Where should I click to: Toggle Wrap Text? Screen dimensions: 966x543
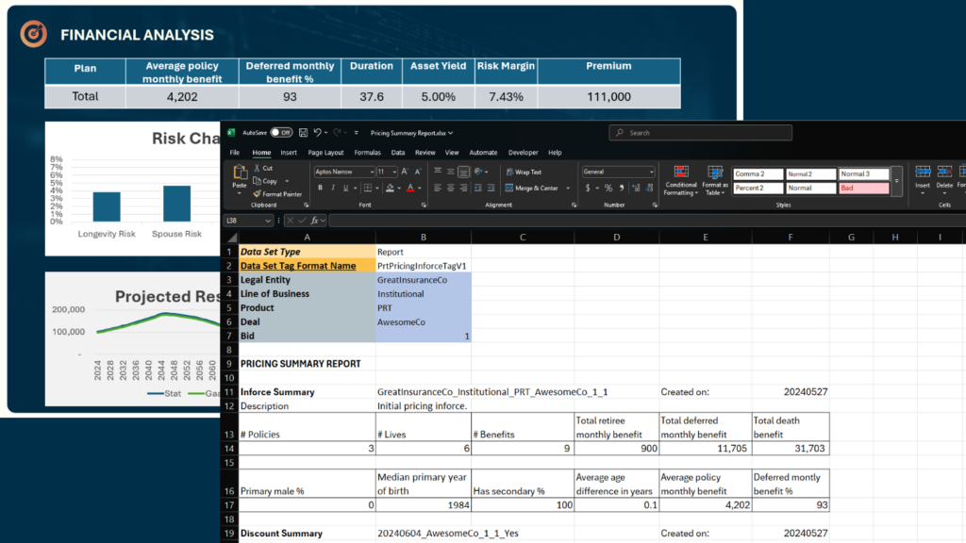point(524,172)
